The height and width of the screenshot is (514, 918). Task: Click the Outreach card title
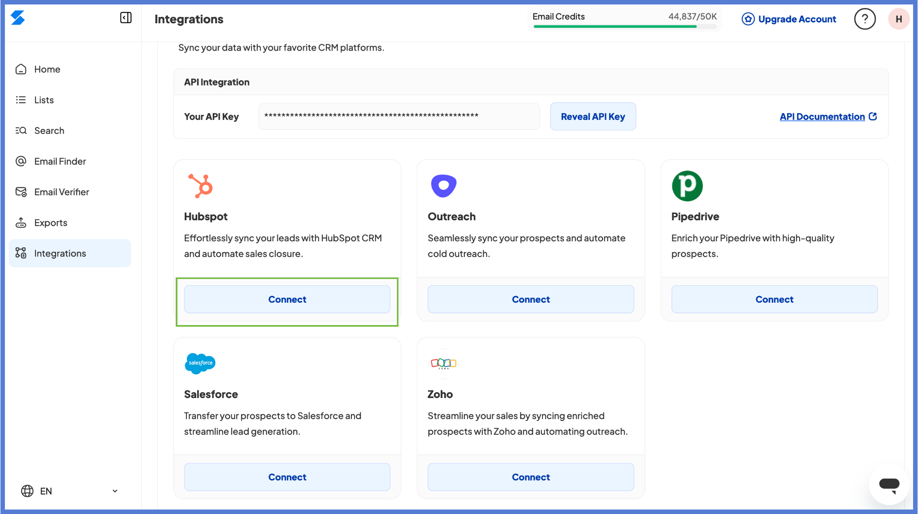click(x=451, y=217)
